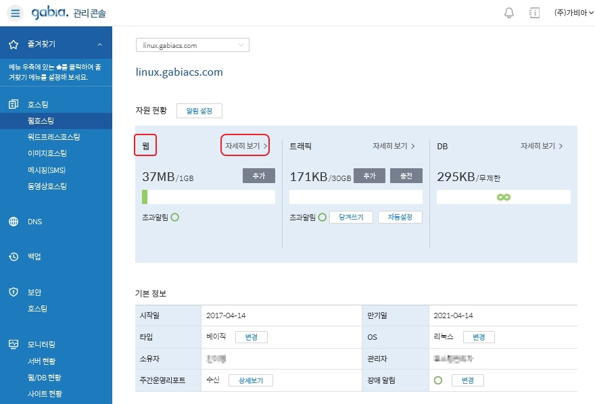Select 웹호스팅 in the sidebar
Viewport: 595px width, 404px height.
click(41, 121)
